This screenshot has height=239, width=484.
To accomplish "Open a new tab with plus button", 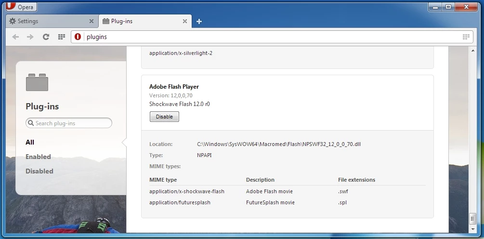I will pos(199,21).
